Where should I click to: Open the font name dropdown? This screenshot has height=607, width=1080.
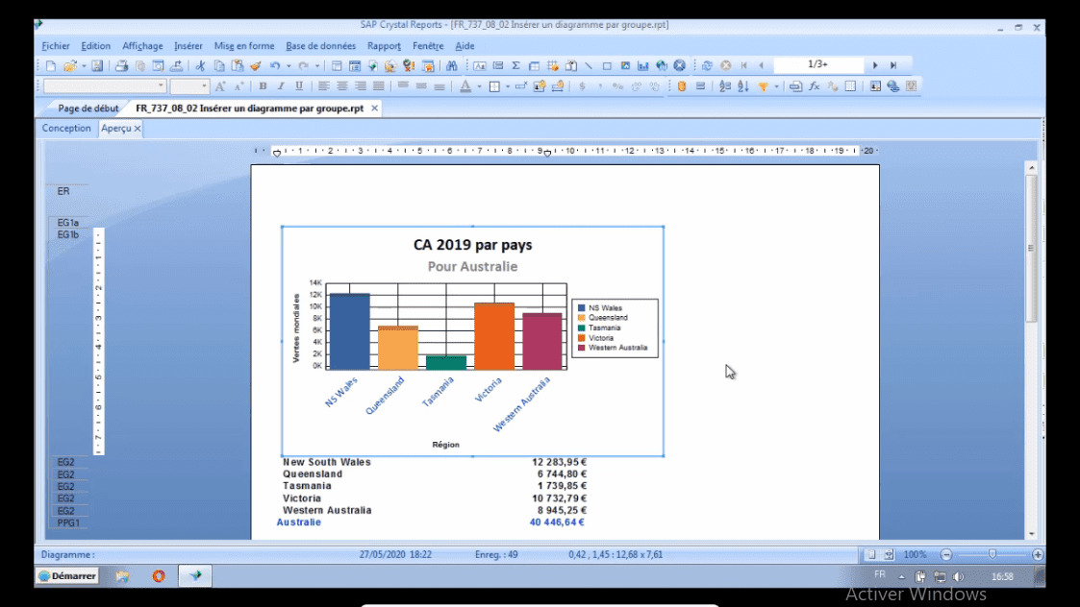pyautogui.click(x=160, y=86)
